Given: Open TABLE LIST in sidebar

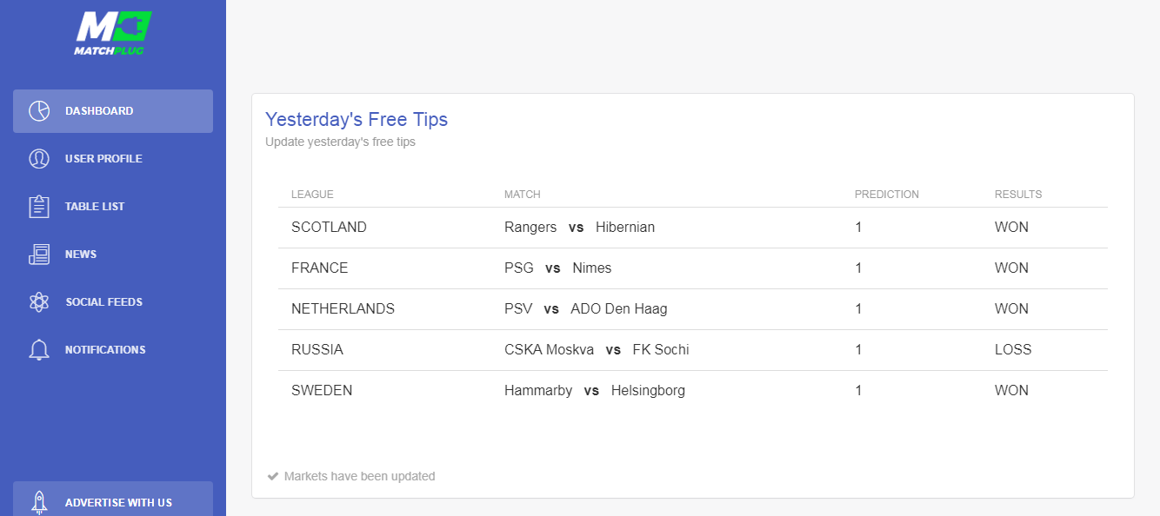Looking at the screenshot, I should [x=113, y=207].
